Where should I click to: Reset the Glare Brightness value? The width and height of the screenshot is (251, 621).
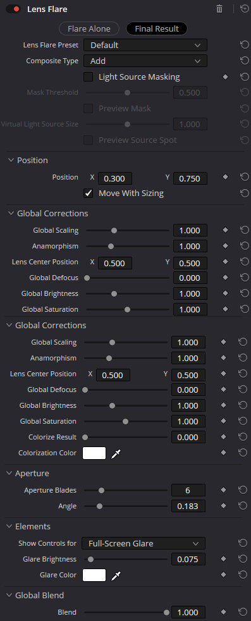(x=242, y=559)
